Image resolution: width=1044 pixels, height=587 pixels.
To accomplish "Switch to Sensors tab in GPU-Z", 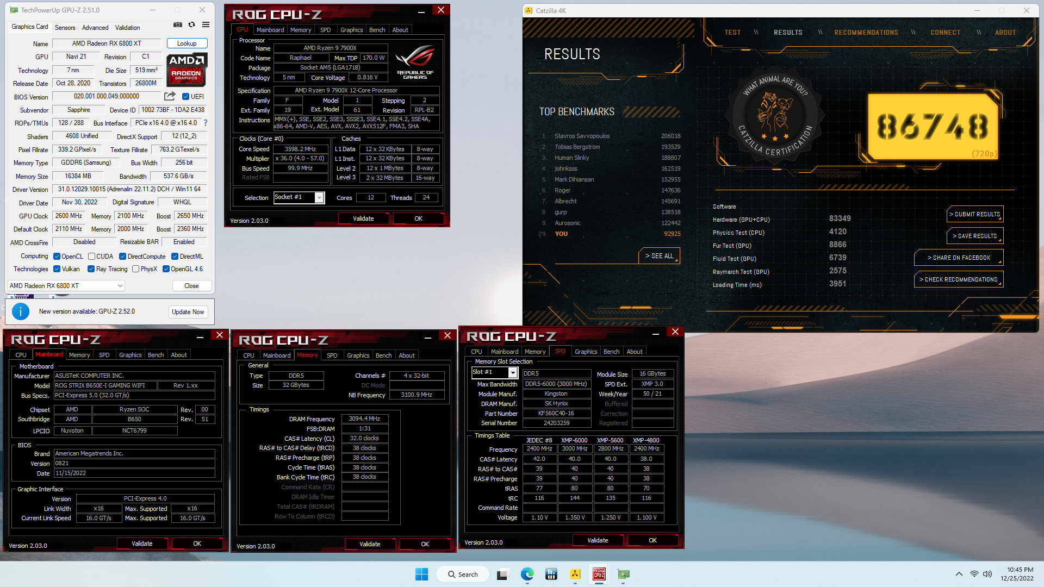I will click(65, 28).
